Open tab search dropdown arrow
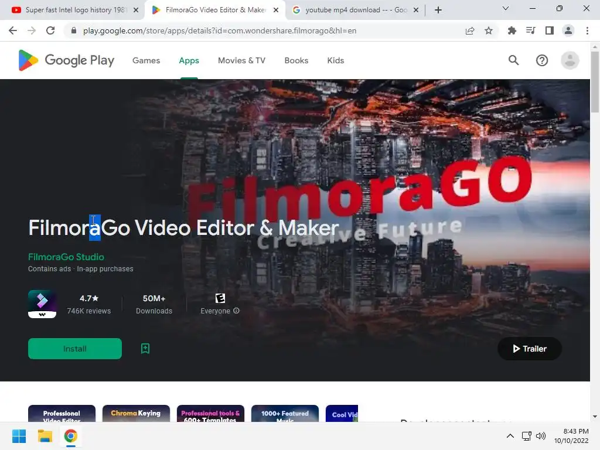Screen dimensions: 600x450 point(506,8)
